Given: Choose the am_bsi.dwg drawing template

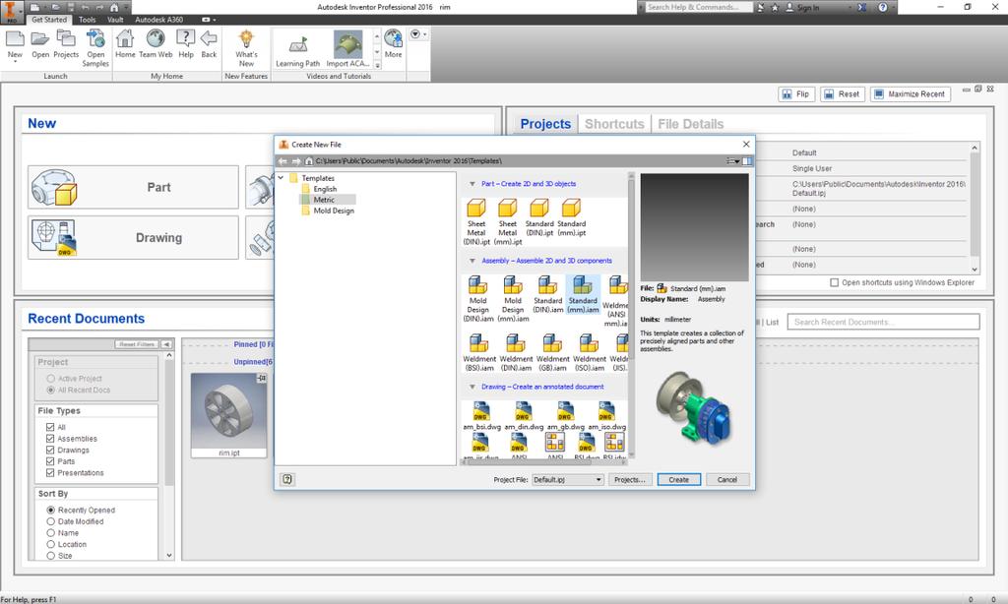Looking at the screenshot, I should (x=481, y=416).
